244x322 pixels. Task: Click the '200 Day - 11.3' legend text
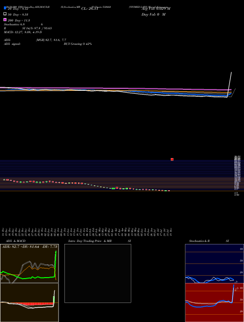click(x=19, y=20)
